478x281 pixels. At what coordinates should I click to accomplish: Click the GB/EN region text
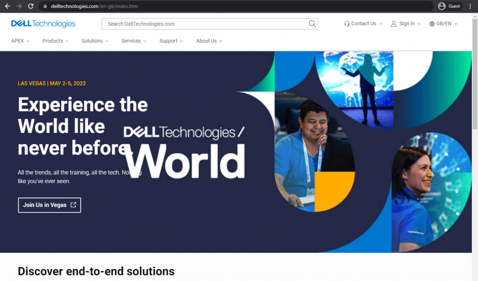[x=443, y=23]
